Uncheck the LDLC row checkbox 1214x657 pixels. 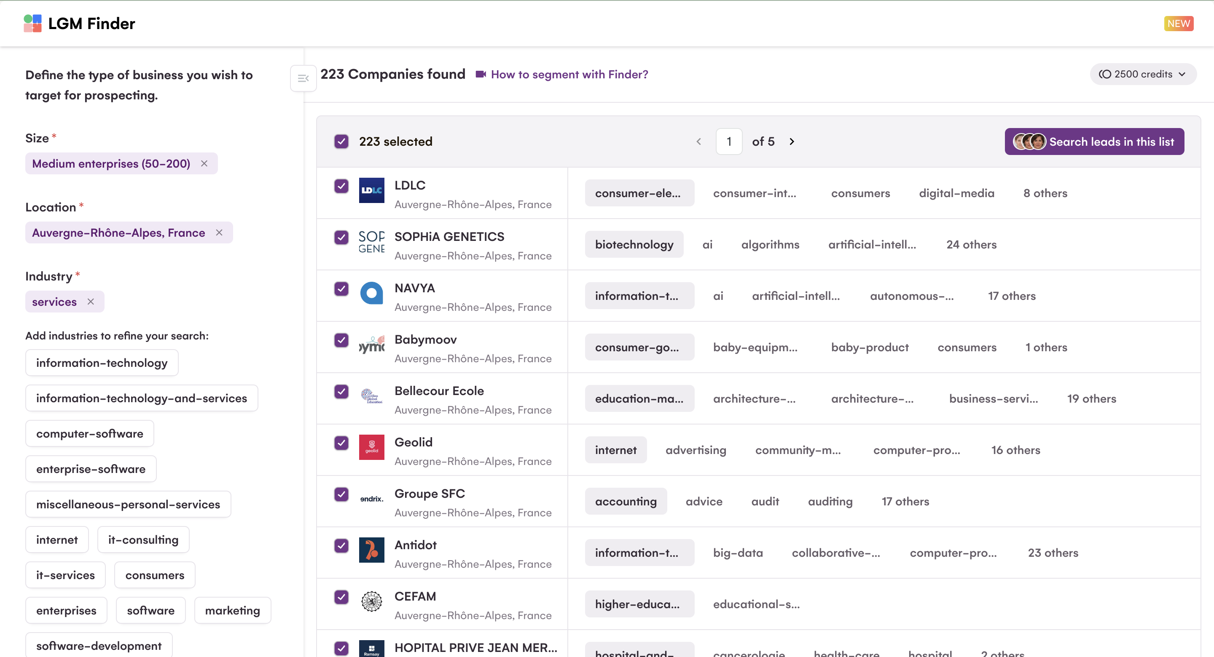pyautogui.click(x=341, y=186)
